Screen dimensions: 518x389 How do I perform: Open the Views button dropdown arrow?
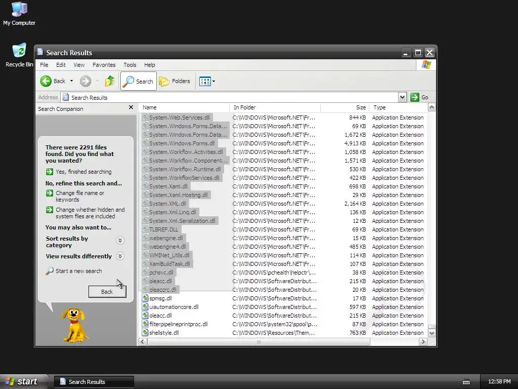214,81
